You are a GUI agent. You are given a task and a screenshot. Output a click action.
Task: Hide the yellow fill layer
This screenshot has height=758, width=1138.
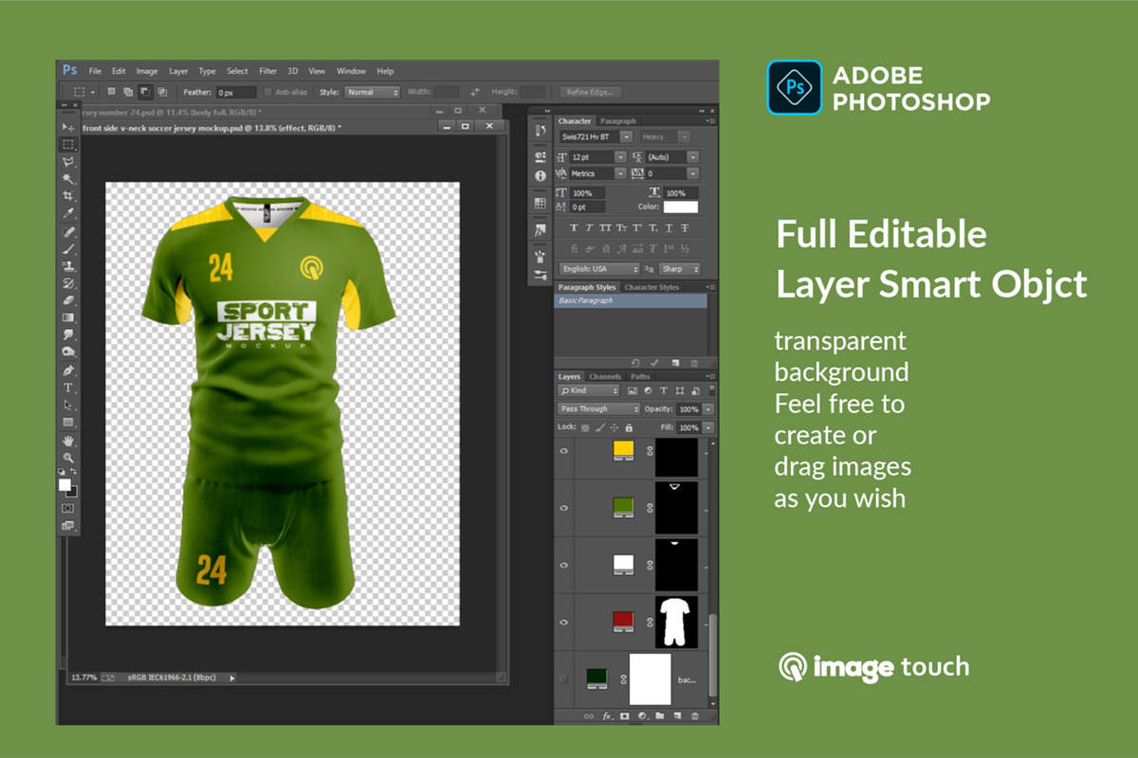pyautogui.click(x=564, y=451)
